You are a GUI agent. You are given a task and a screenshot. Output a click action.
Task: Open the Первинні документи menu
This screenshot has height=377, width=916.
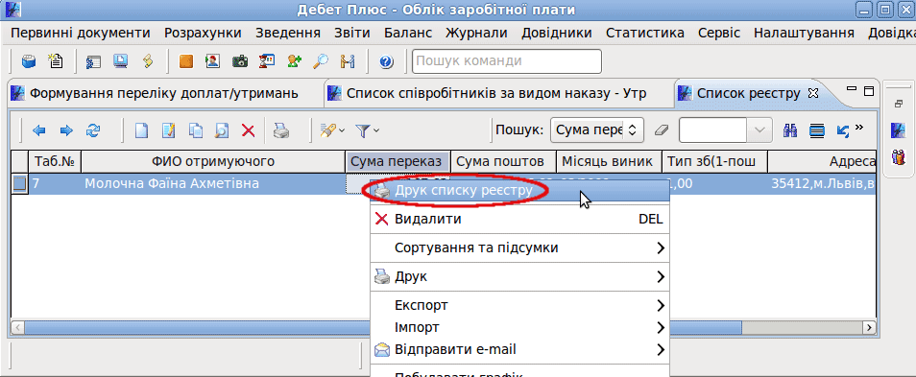coord(81,33)
